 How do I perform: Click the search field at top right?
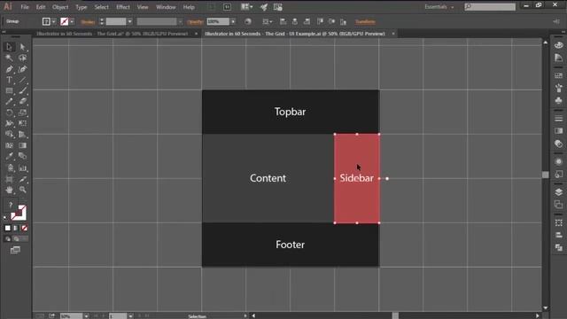[x=490, y=6]
